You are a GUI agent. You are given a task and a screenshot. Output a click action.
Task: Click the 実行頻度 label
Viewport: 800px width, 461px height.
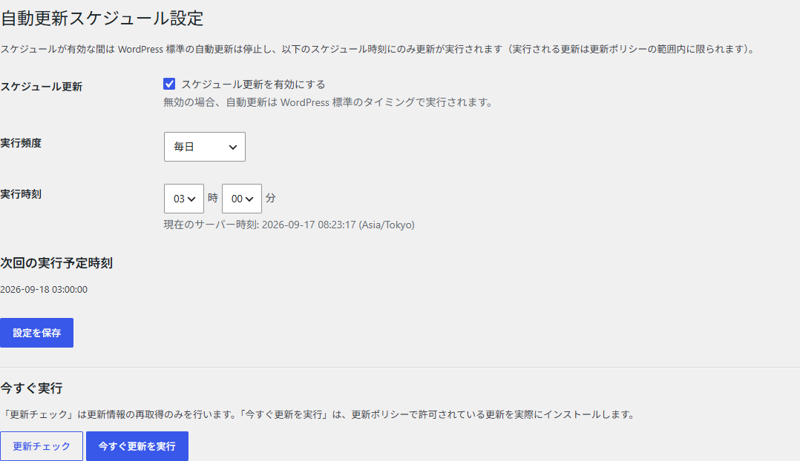21,143
